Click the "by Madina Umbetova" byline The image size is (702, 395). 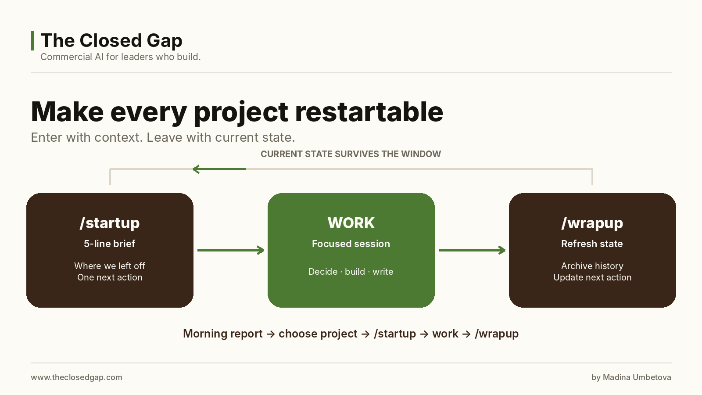[631, 377]
